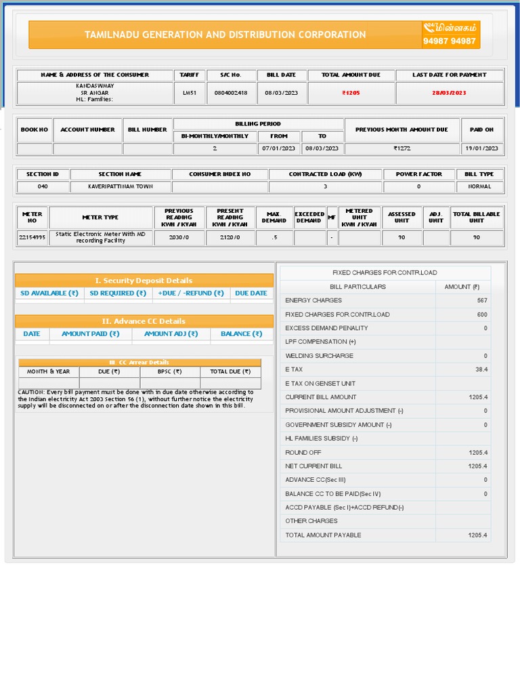
Task: Select previous reading 2030/0
Action: click(x=179, y=237)
